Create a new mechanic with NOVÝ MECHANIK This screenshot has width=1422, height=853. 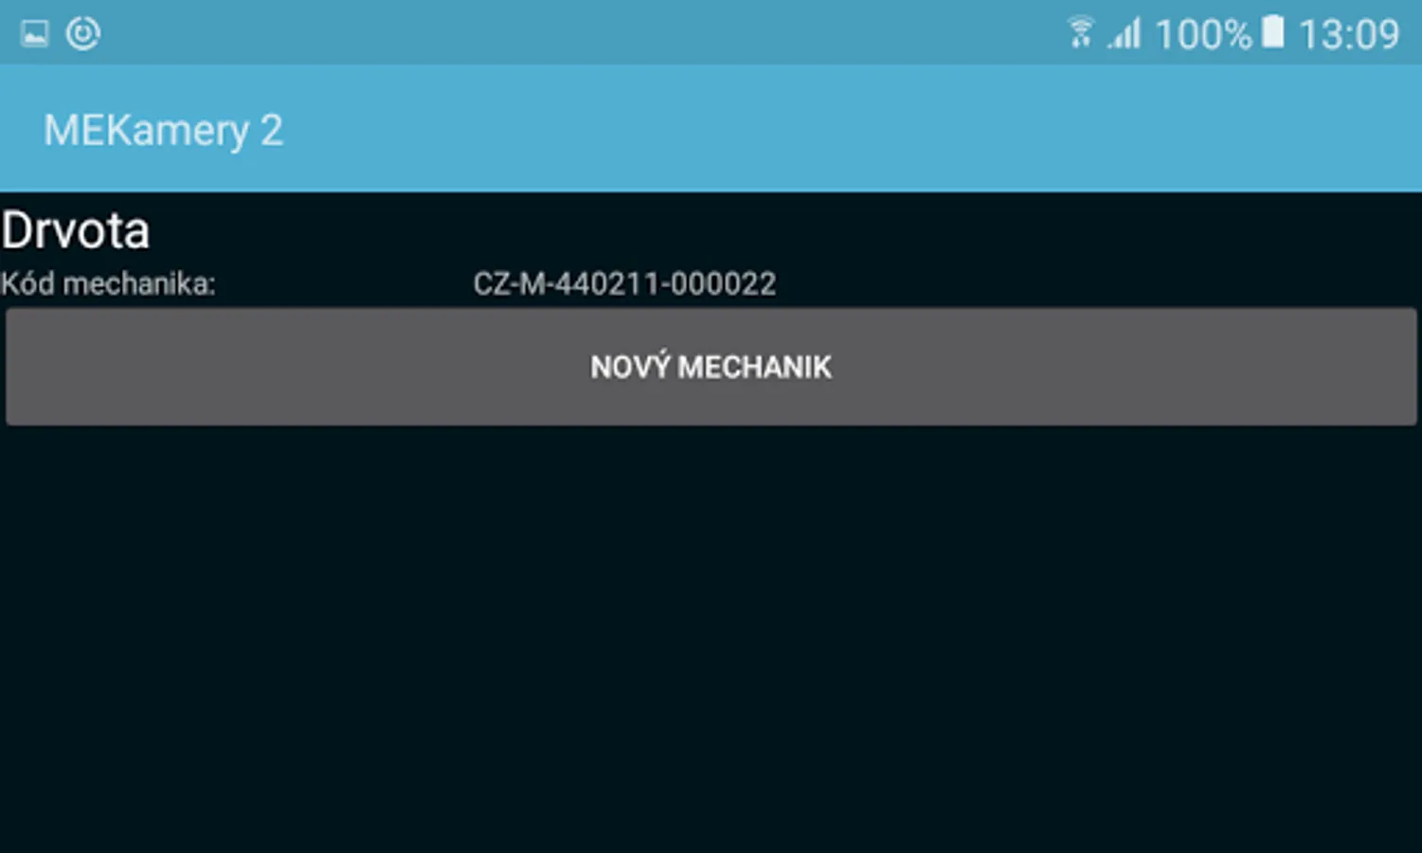[x=711, y=366]
